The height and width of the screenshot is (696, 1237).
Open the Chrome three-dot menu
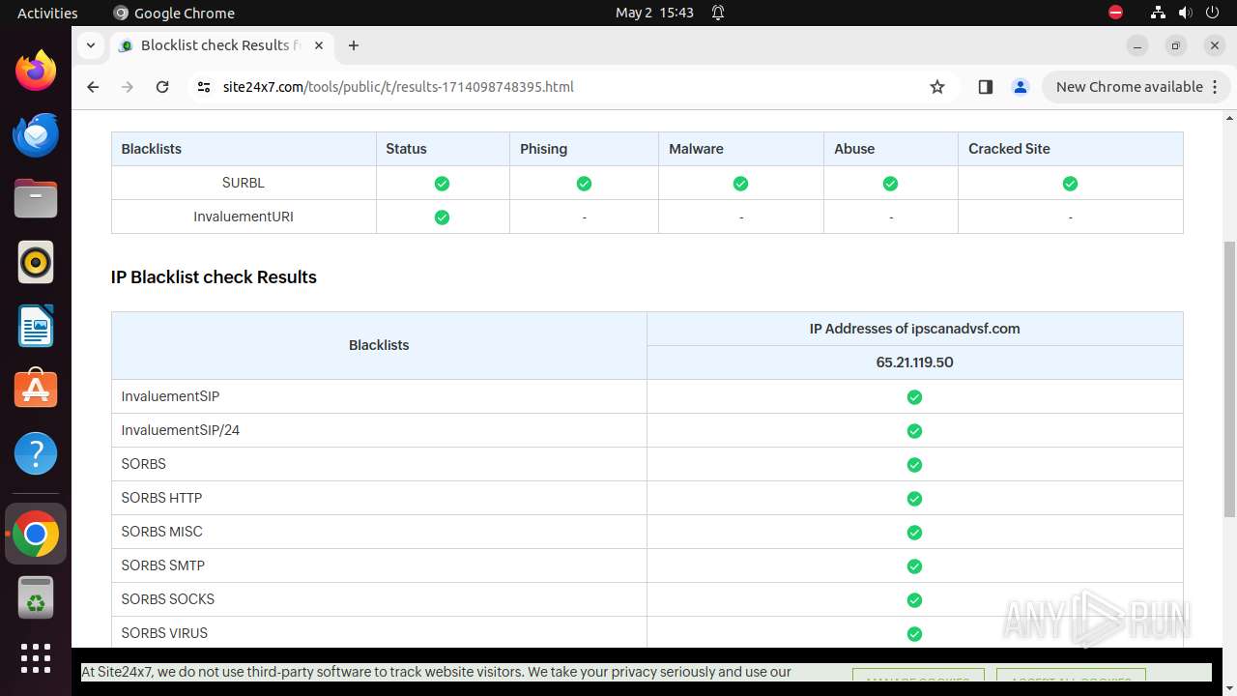pyautogui.click(x=1215, y=87)
